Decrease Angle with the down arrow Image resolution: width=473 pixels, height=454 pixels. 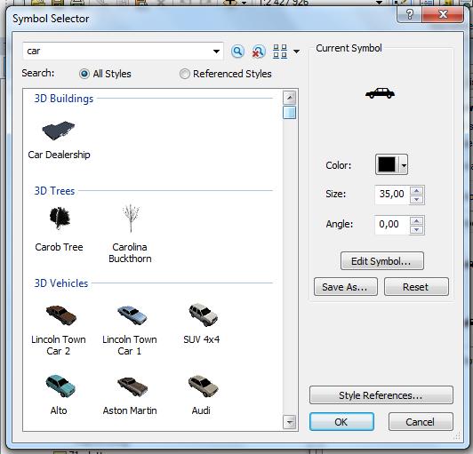click(417, 230)
